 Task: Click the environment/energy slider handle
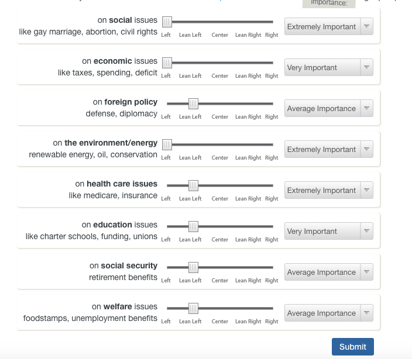click(167, 144)
